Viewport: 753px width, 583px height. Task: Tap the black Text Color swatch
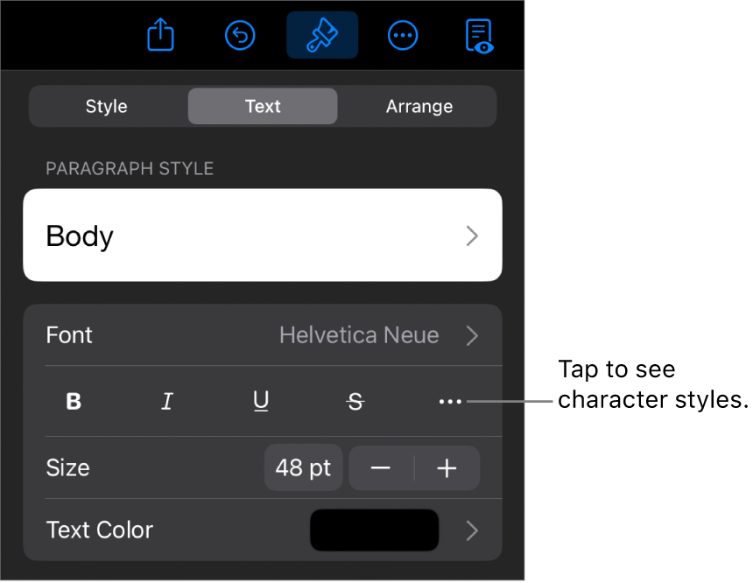[x=374, y=530]
